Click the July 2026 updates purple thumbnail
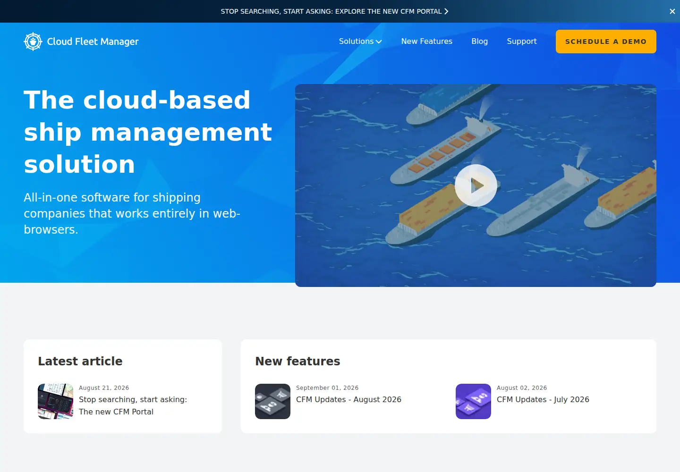This screenshot has width=680, height=472. [473, 401]
